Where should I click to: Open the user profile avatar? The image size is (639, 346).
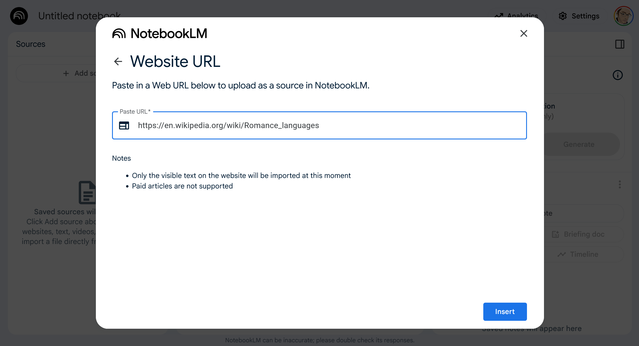(x=623, y=16)
